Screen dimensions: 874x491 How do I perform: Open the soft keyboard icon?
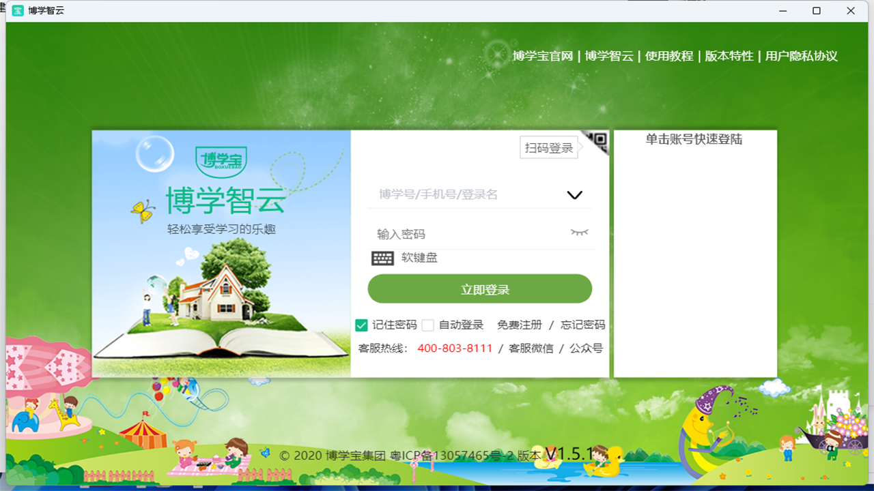tap(382, 258)
